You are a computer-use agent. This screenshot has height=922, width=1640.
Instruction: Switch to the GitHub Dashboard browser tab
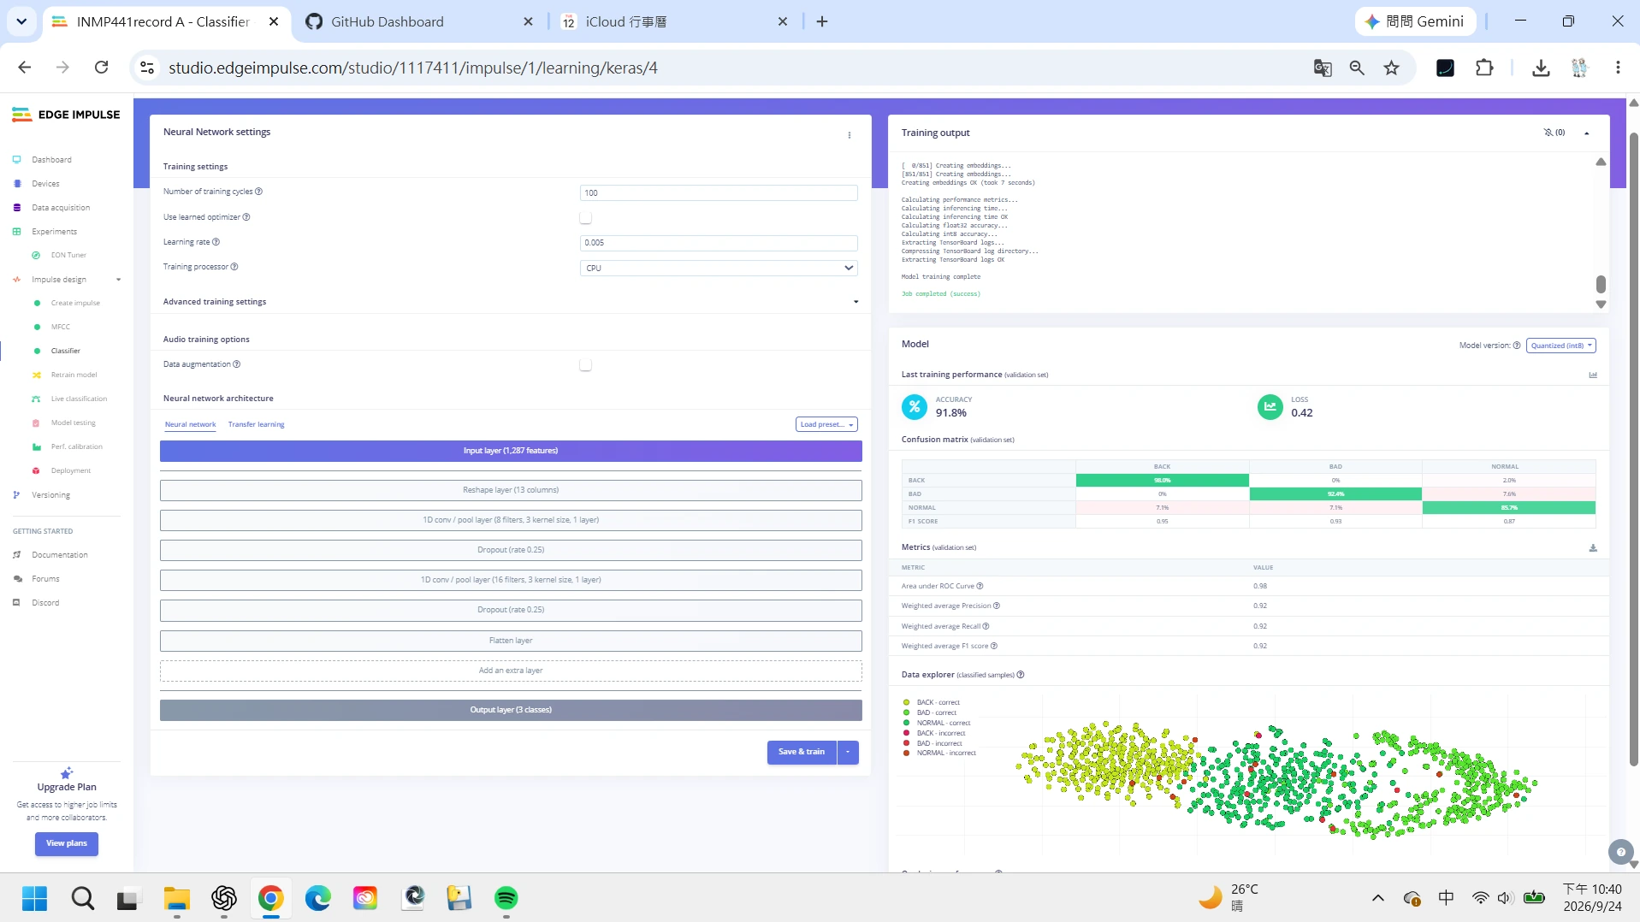[x=388, y=22]
